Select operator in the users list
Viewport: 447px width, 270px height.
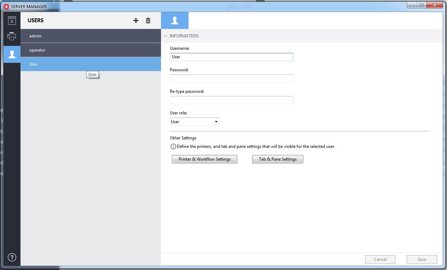click(91, 50)
